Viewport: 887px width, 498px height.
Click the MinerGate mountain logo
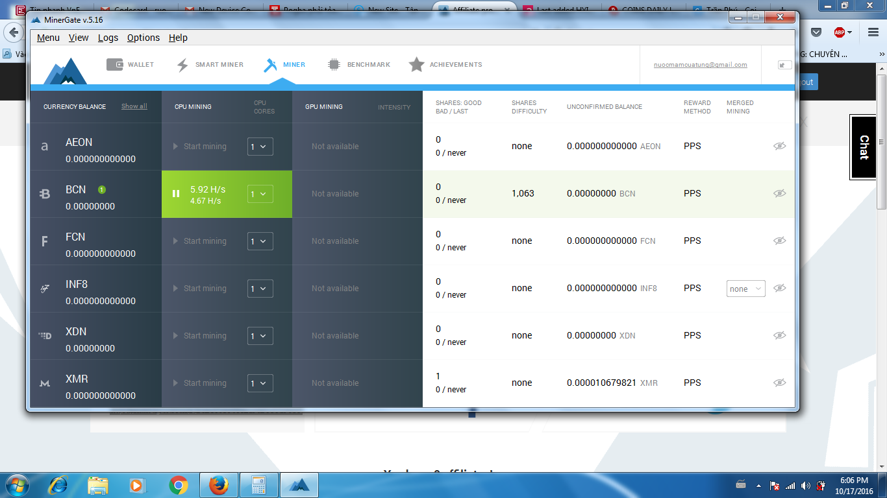point(65,70)
